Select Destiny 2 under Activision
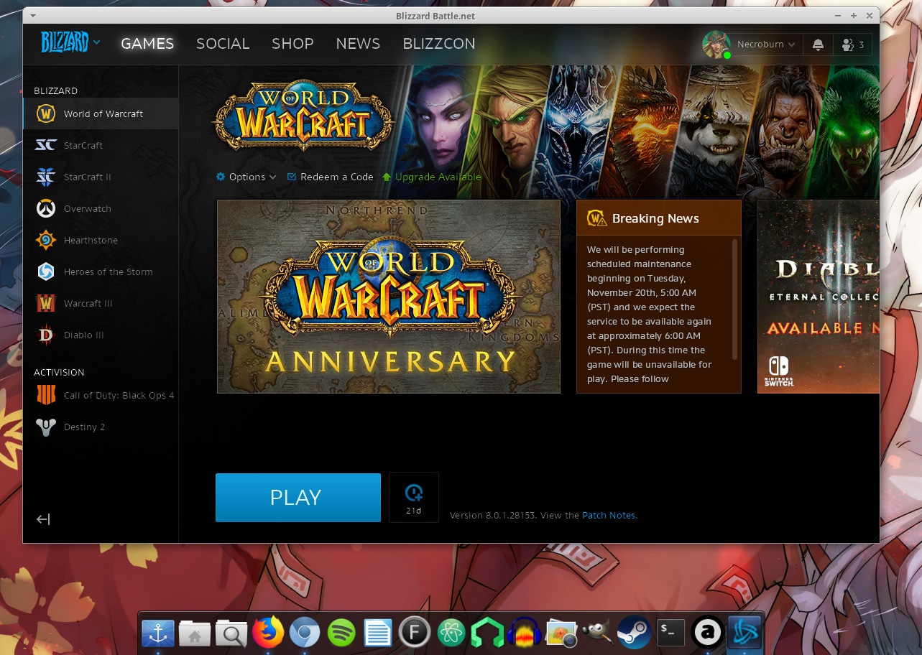This screenshot has height=655, width=922. point(85,427)
